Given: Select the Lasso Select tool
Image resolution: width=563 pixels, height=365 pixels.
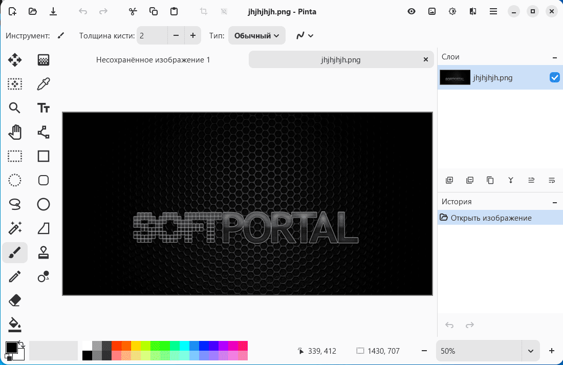Looking at the screenshot, I should 15,204.
